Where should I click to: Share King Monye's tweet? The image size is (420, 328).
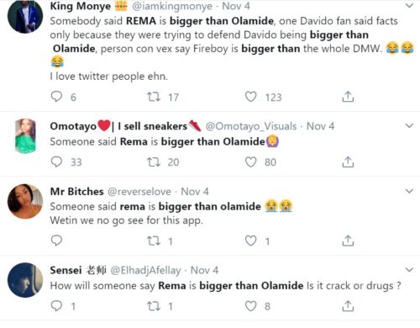348,97
